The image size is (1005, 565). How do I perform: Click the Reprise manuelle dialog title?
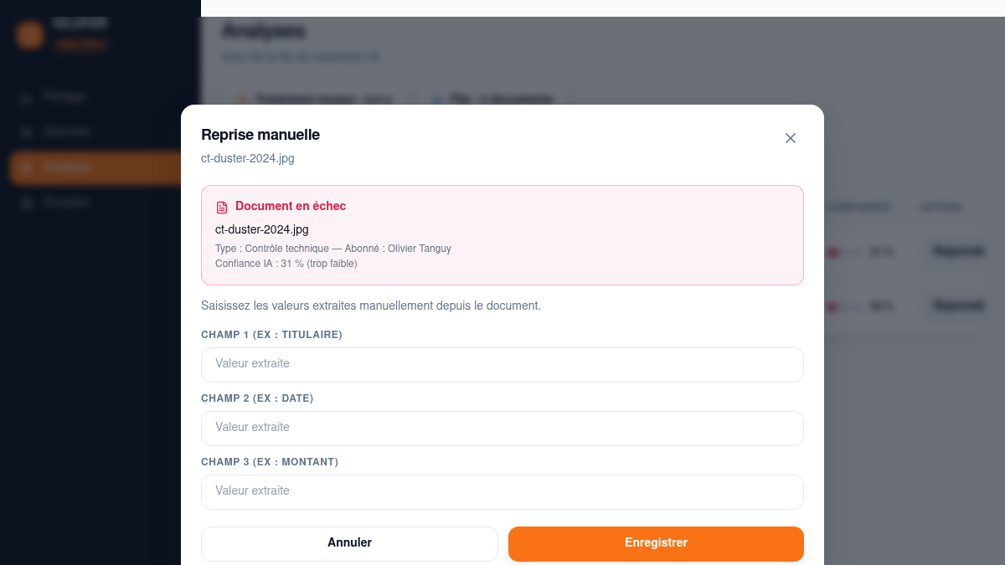260,135
